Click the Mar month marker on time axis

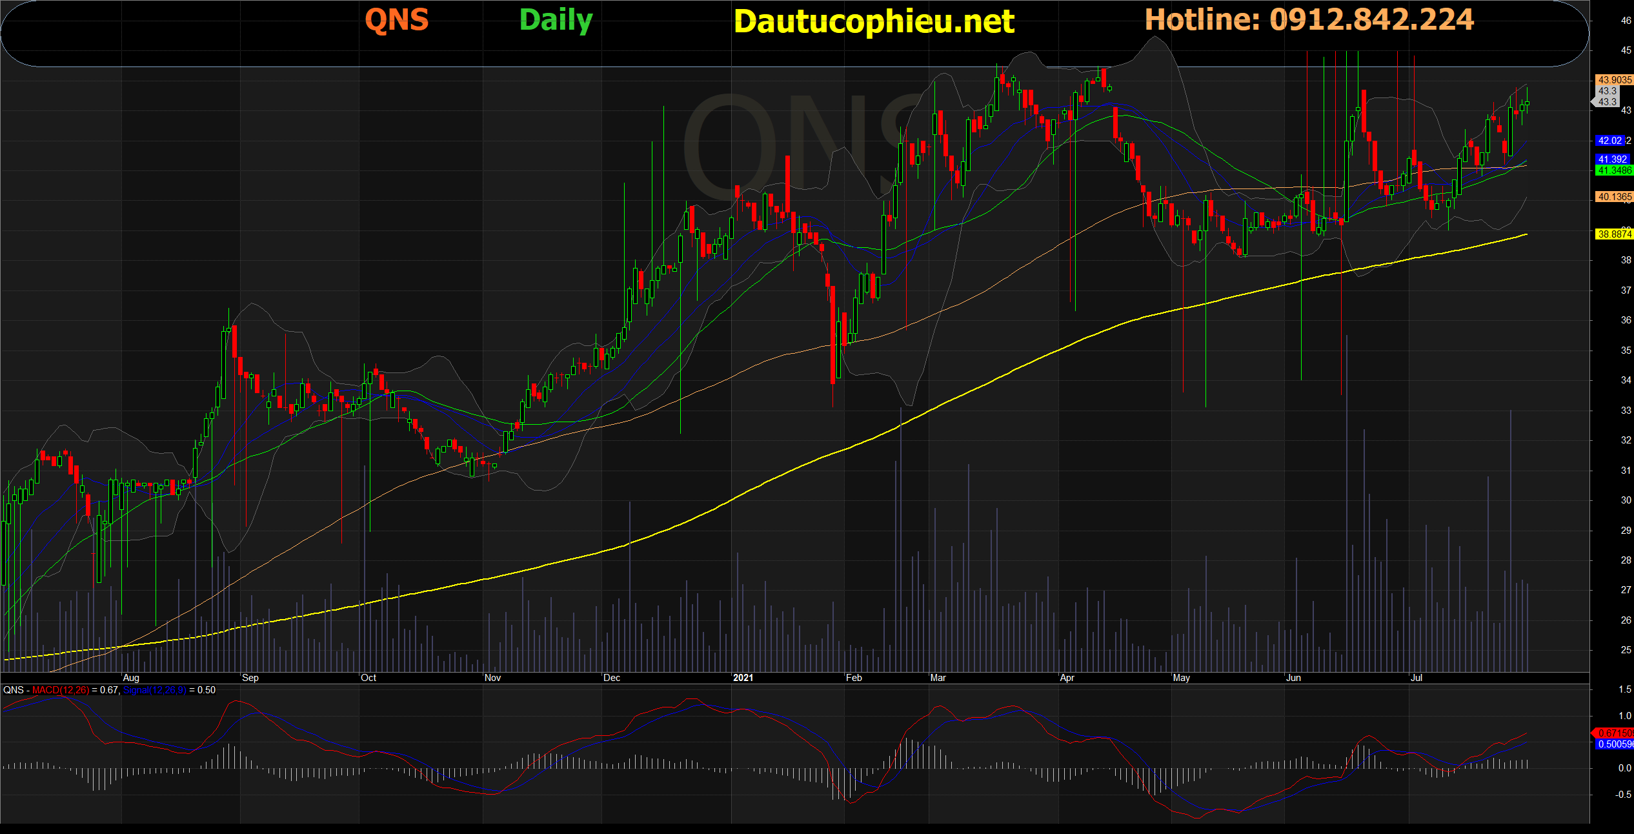938,678
